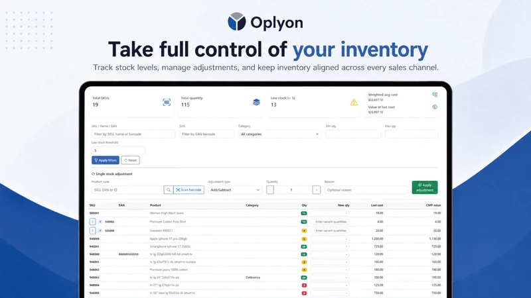Image resolution: width=531 pixels, height=298 pixels.
Task: Click SKU 500001 in the table
Action: 94,213
